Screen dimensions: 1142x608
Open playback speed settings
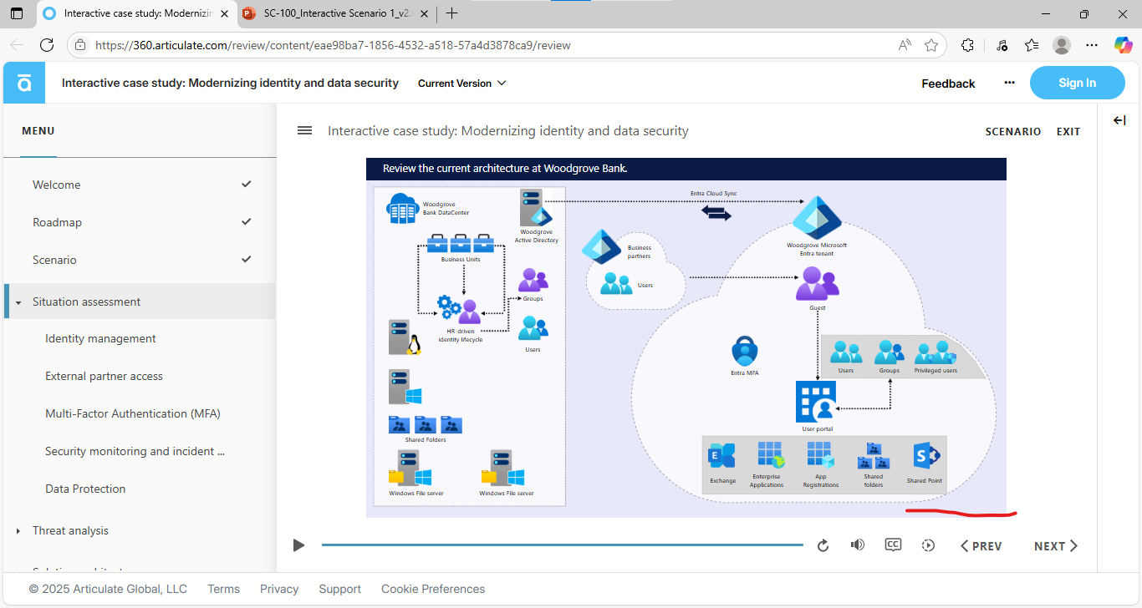[x=928, y=545]
